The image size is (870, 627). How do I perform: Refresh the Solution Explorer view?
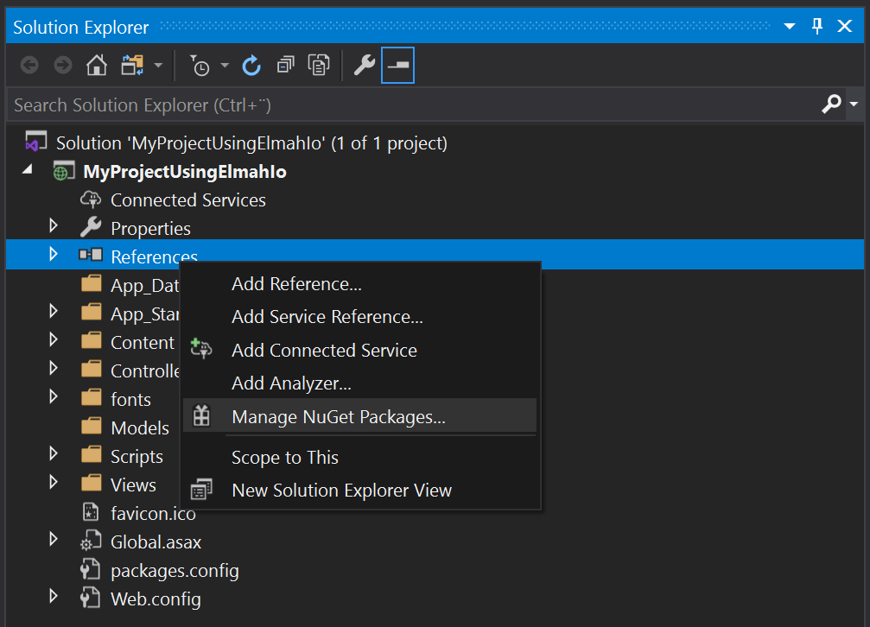coord(251,65)
